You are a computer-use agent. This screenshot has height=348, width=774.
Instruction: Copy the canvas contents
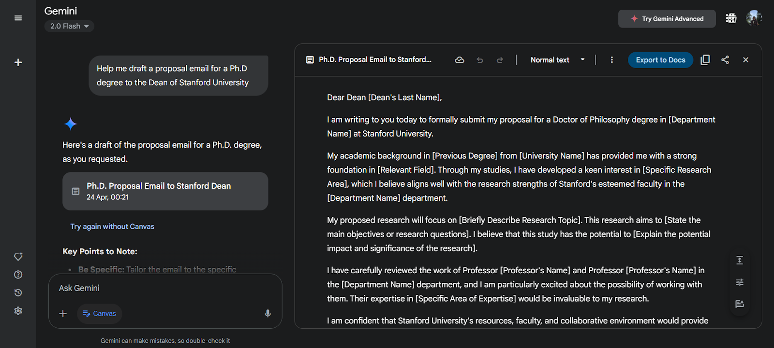coord(705,60)
